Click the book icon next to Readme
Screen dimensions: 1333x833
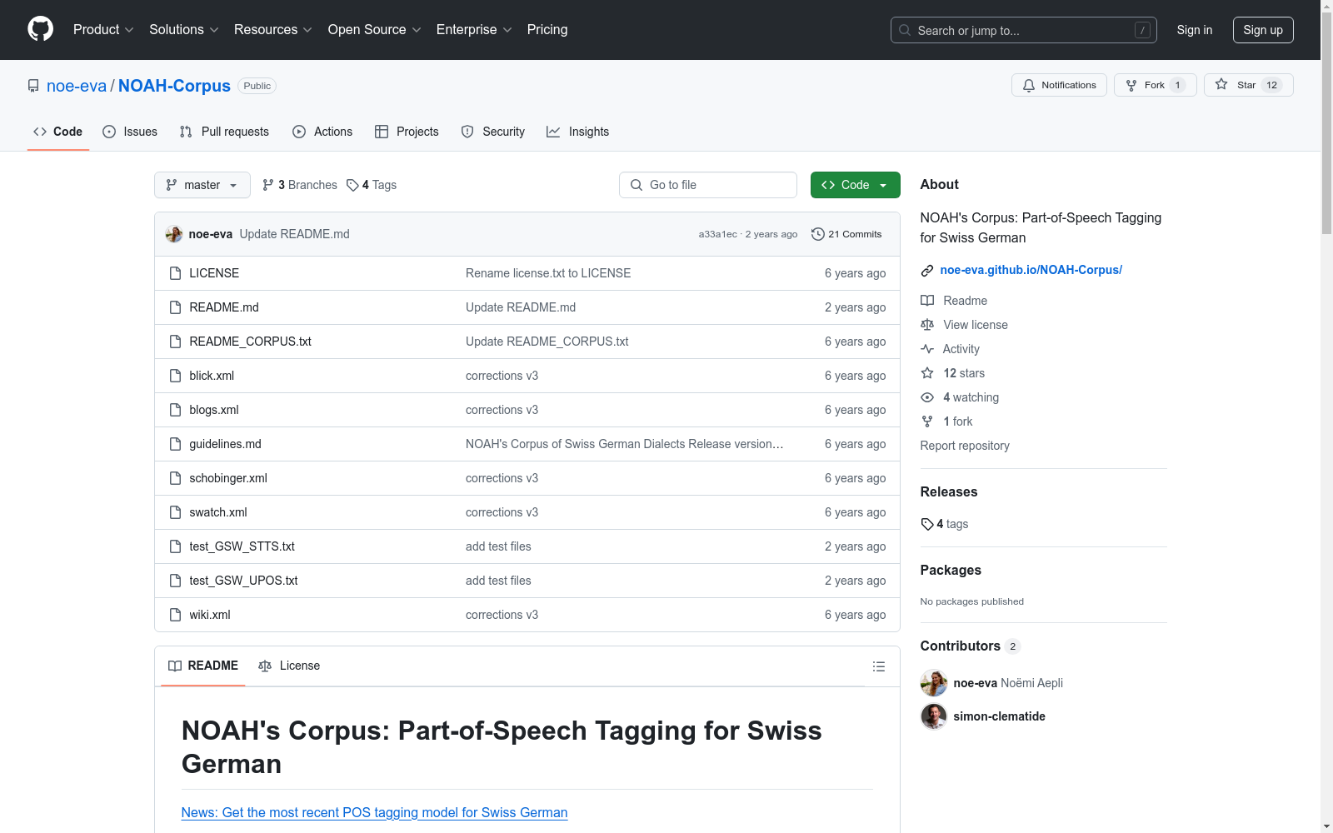tap(927, 301)
